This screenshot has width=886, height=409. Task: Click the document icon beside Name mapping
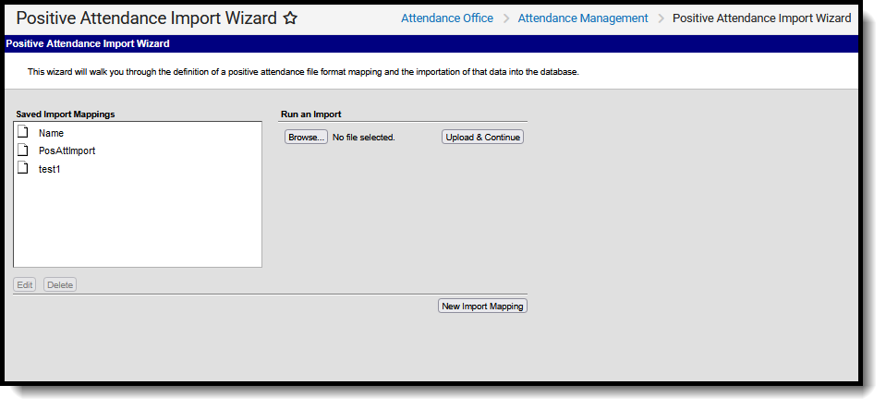point(22,132)
